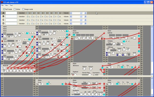
Task: Click the Spread knob on FltPhase
Action: coord(119,50)
